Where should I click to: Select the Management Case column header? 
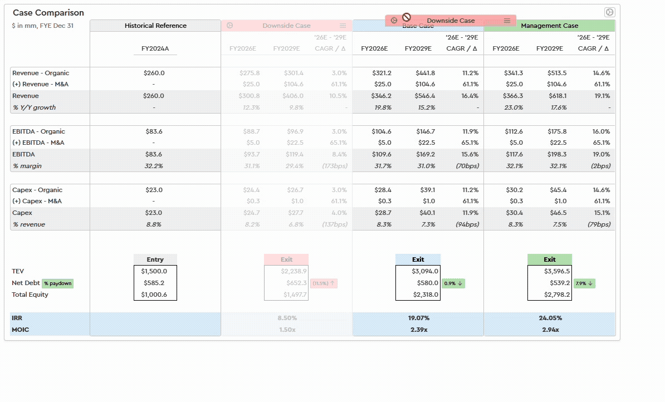pos(549,26)
